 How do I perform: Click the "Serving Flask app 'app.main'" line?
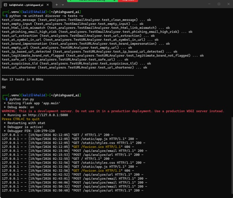[32, 103]
